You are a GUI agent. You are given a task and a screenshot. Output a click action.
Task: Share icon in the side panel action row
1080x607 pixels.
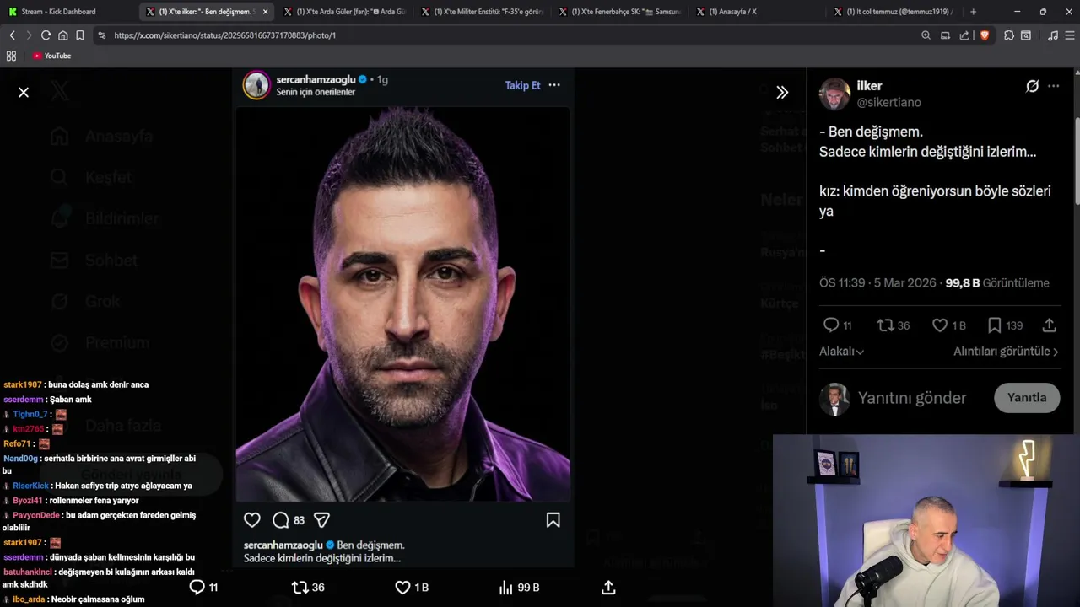[1050, 325]
